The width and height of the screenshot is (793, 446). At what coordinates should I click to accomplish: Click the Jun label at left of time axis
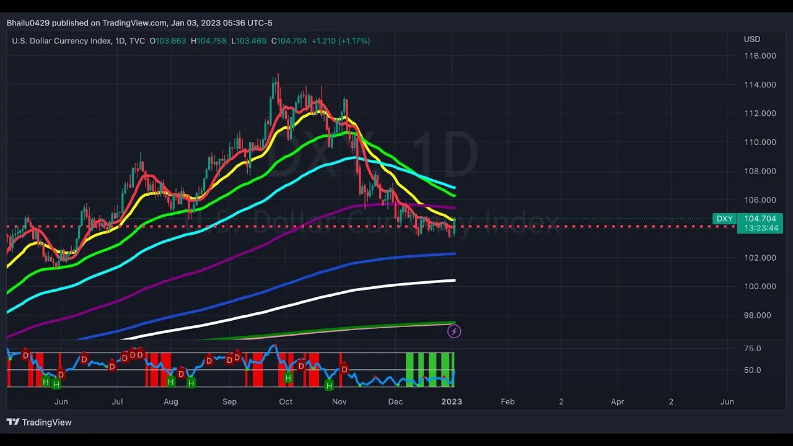pyautogui.click(x=61, y=401)
